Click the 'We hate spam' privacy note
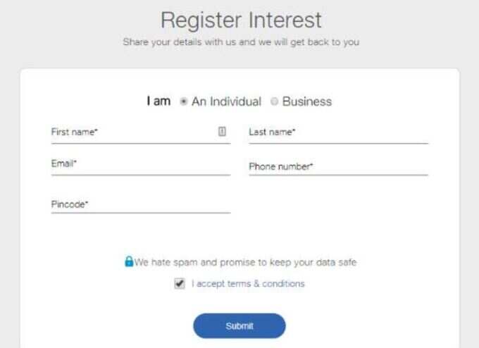 (245, 262)
